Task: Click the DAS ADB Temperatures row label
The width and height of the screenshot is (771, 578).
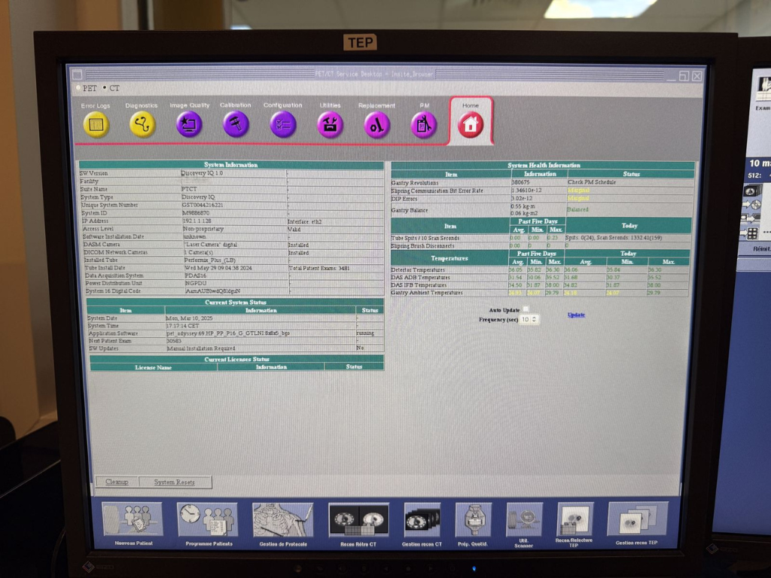Action: point(420,277)
